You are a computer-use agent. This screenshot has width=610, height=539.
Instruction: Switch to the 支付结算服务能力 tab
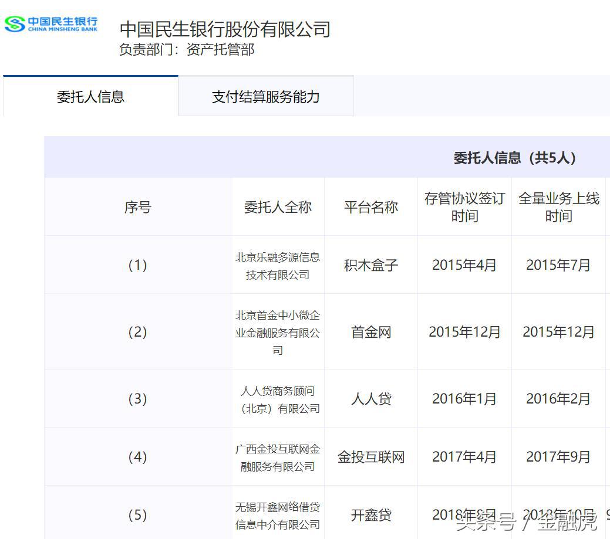pyautogui.click(x=266, y=96)
